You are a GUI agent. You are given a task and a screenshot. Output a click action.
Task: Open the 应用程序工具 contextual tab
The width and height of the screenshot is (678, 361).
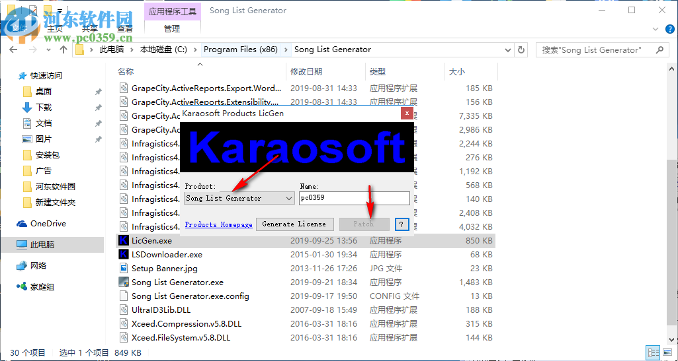pos(172,11)
